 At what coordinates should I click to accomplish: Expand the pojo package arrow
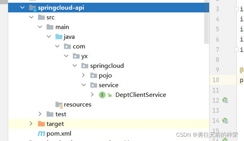(83, 75)
